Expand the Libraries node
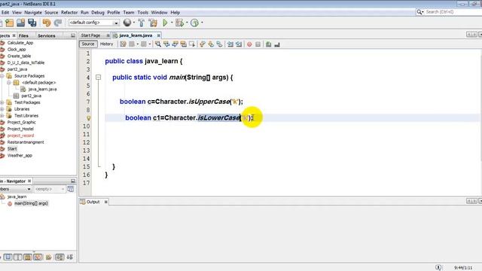Screen dimensions: 482x271 point(2,109)
